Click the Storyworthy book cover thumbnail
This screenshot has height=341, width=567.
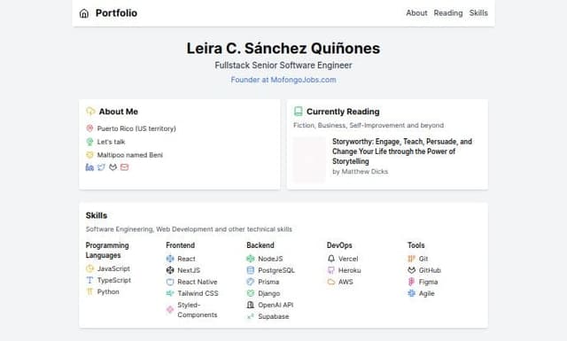[309, 159]
